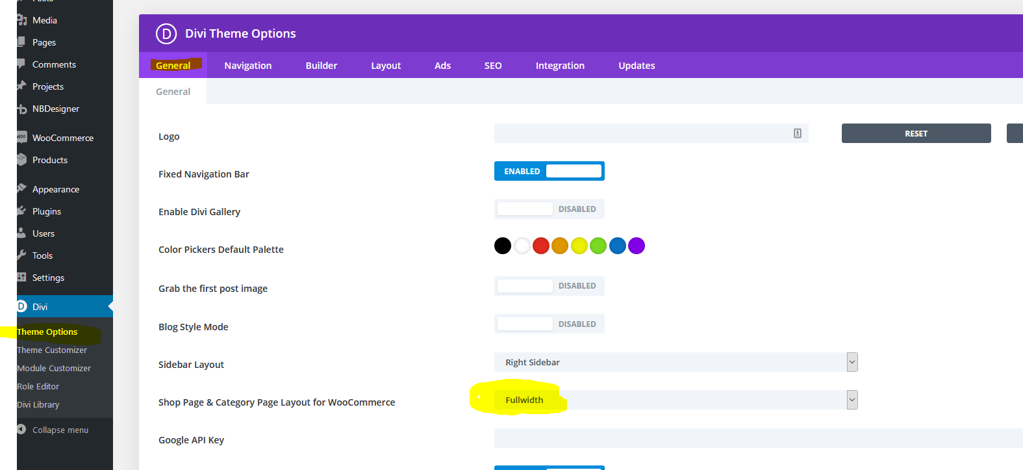
Task: Toggle Grab the first post image
Action: coord(549,285)
